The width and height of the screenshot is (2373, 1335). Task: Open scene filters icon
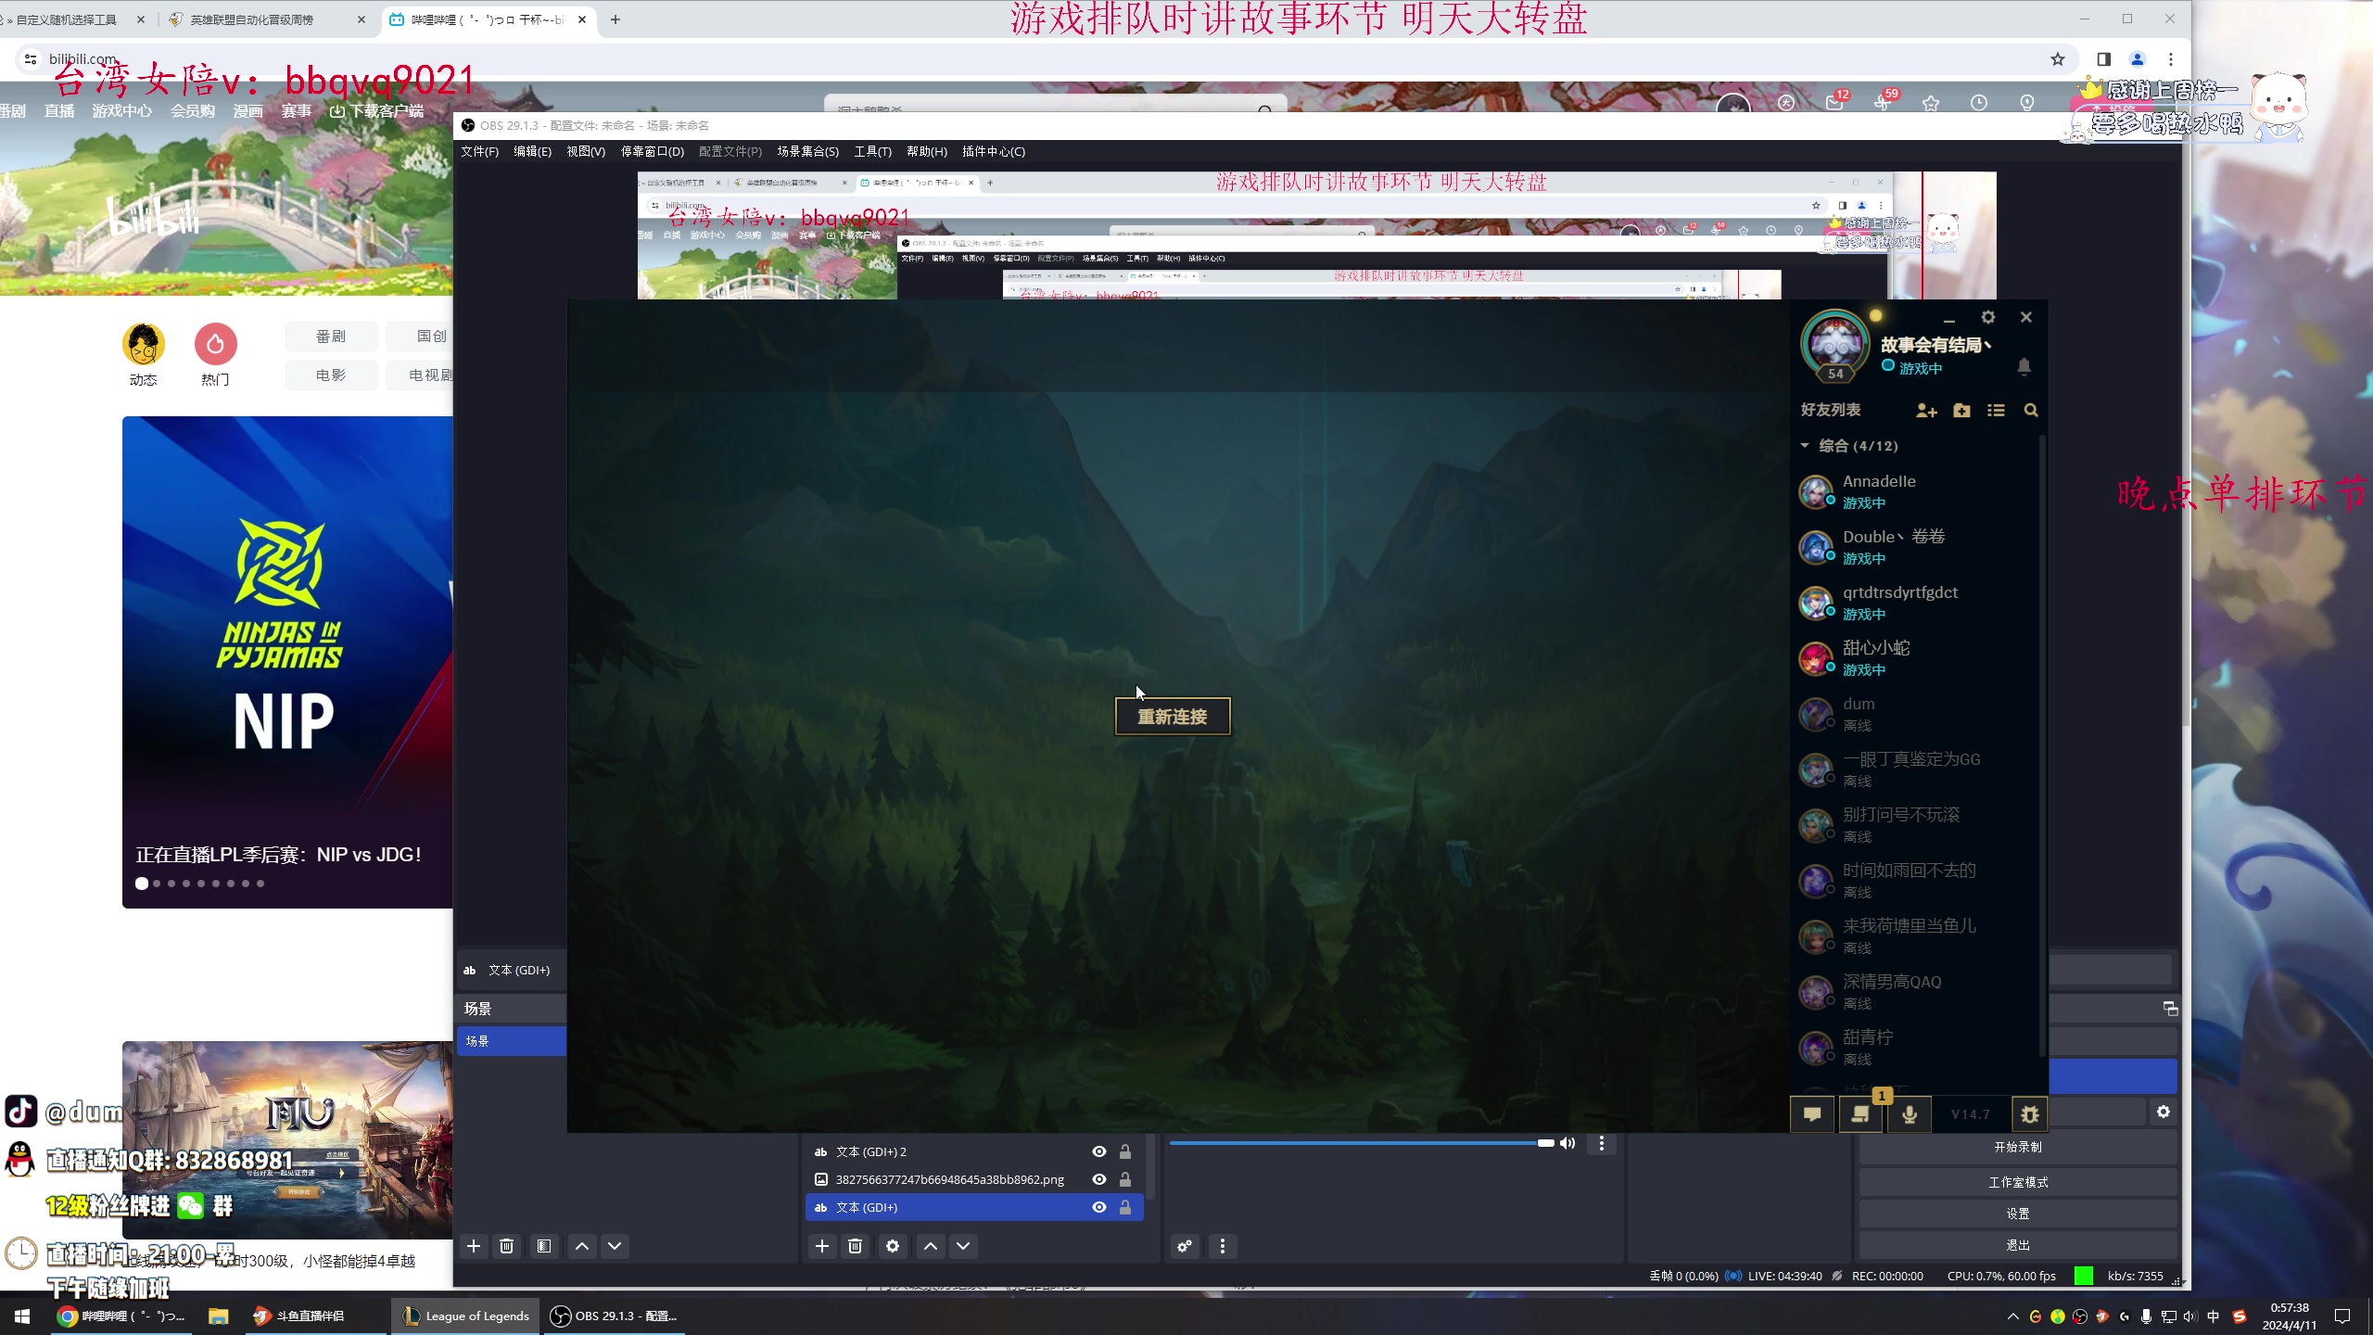coord(544,1246)
